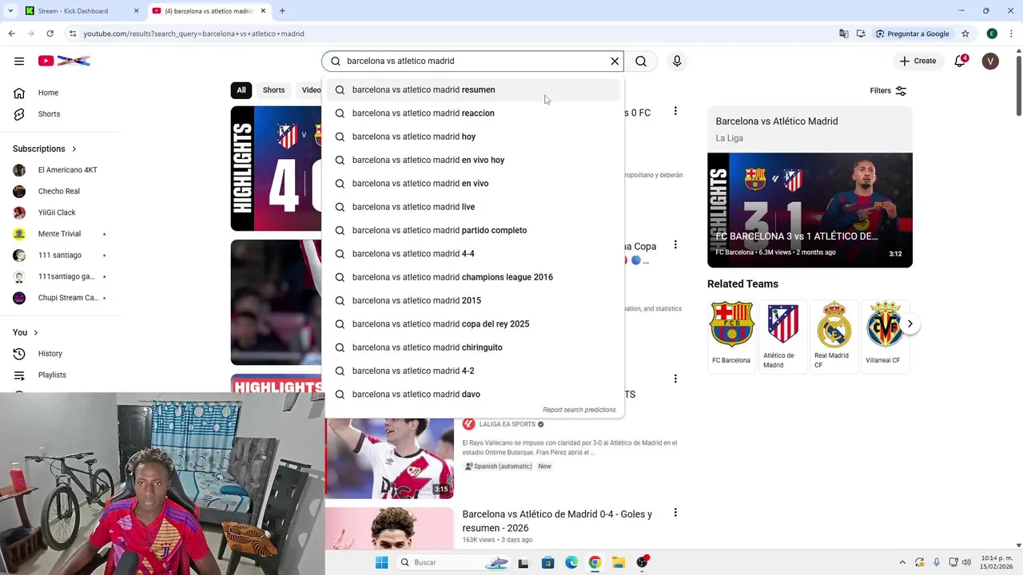Viewport: 1023px width, 575px height.
Task: Clear the search box with X
Action: tap(615, 61)
